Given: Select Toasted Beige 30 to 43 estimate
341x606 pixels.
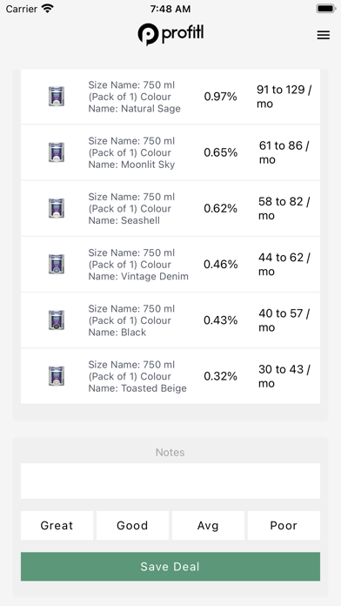Looking at the screenshot, I should coord(284,376).
